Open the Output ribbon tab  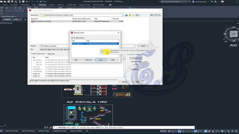point(52,5)
